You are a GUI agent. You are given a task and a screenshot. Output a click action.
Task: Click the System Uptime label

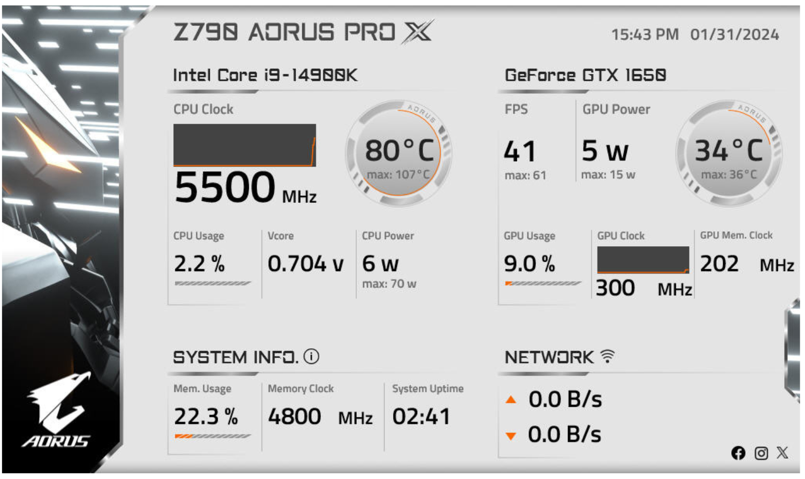click(427, 389)
